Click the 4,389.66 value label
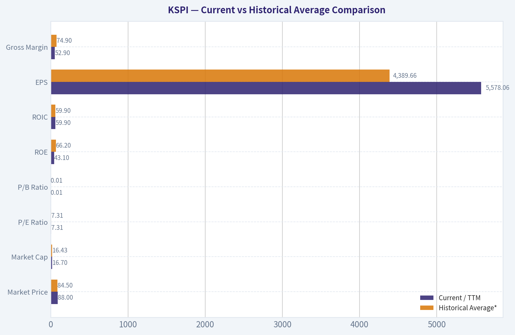The width and height of the screenshot is (515, 335). click(x=405, y=76)
